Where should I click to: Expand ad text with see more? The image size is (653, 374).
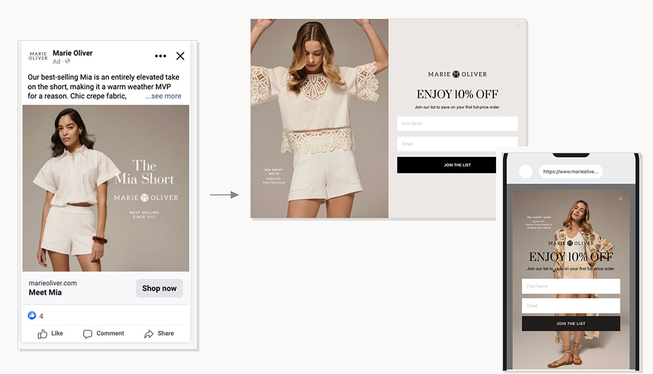coord(163,96)
